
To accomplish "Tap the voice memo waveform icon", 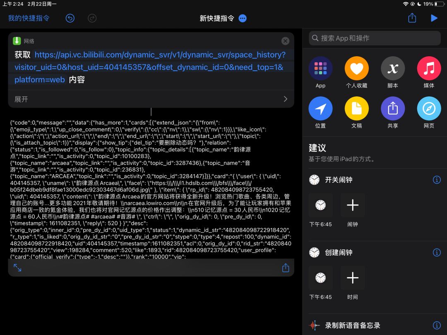I will pos(314,325).
